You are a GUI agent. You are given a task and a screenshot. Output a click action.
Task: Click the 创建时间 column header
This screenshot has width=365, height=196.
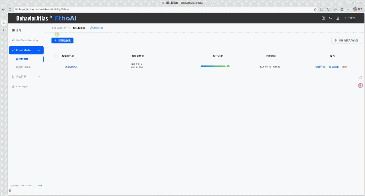[x=271, y=56]
